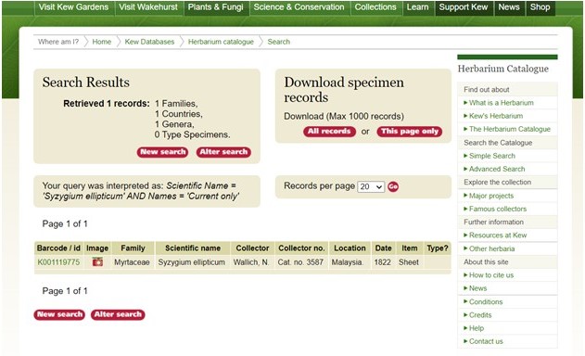
Task: Click the bottom Alter search button
Action: click(118, 314)
